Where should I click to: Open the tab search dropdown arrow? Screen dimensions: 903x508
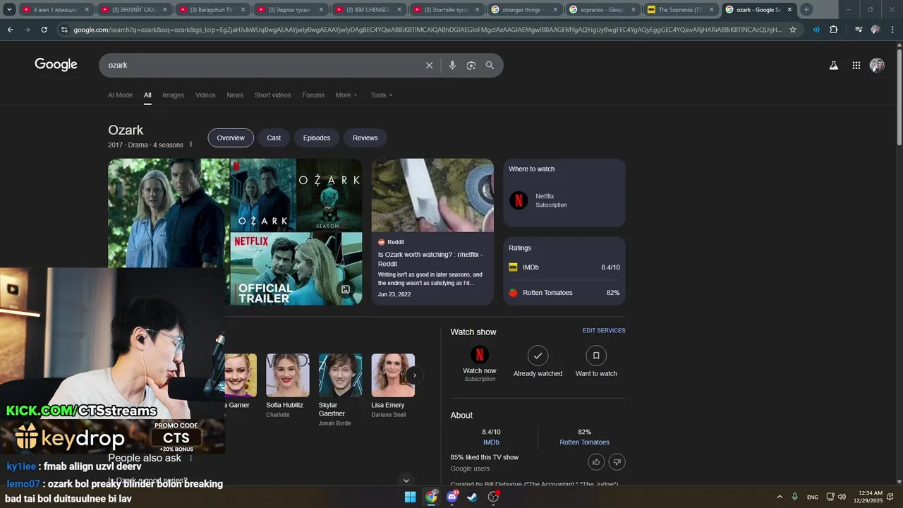tap(9, 10)
